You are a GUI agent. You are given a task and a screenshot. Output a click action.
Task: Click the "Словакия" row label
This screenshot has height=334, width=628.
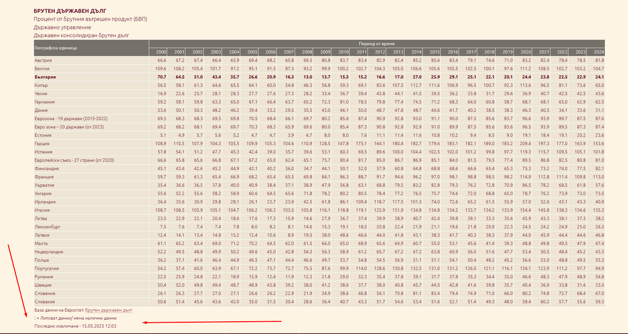pyautogui.click(x=45, y=302)
